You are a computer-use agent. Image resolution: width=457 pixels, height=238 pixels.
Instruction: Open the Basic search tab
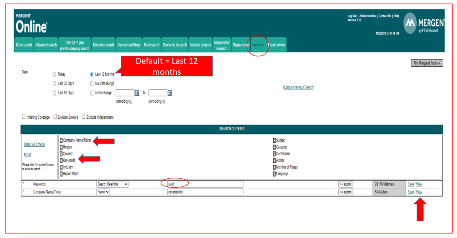click(24, 45)
